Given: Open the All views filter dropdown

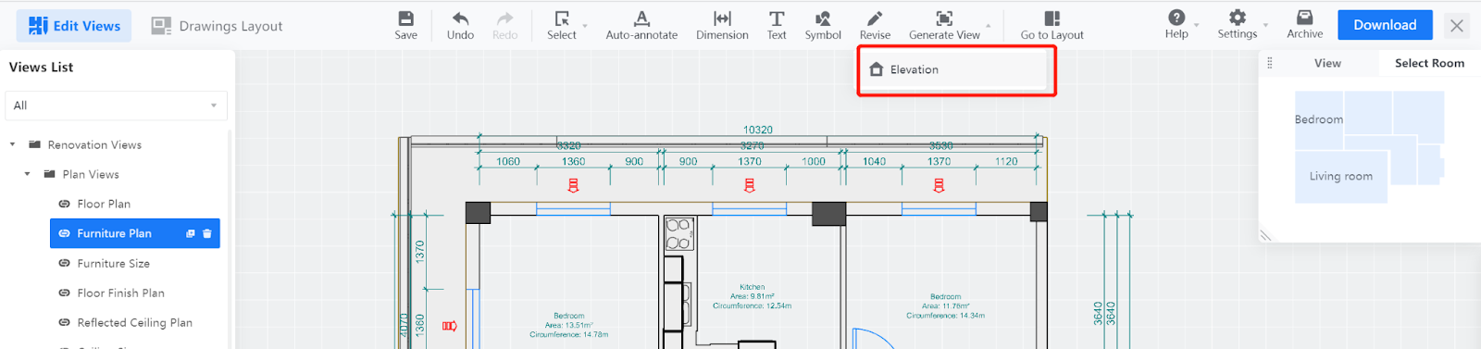Looking at the screenshot, I should click(x=117, y=106).
